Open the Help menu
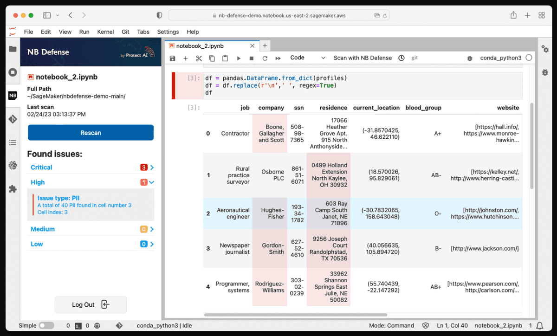 pos(193,32)
